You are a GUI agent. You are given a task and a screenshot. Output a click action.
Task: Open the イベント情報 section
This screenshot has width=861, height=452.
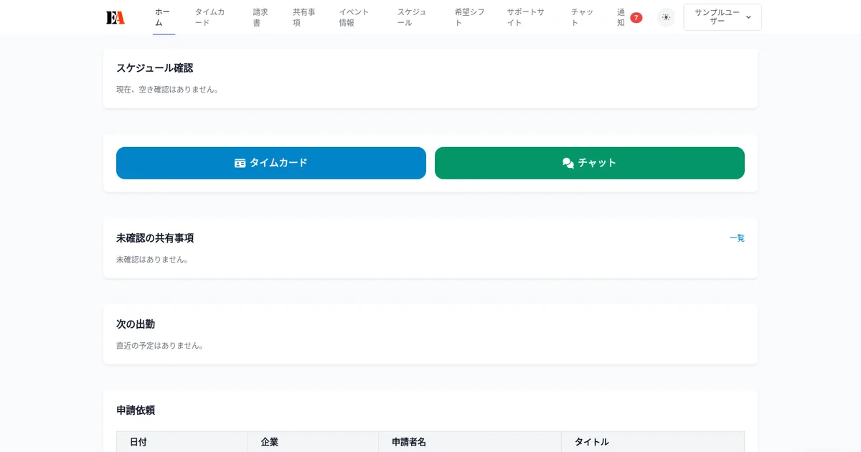pyautogui.click(x=353, y=17)
